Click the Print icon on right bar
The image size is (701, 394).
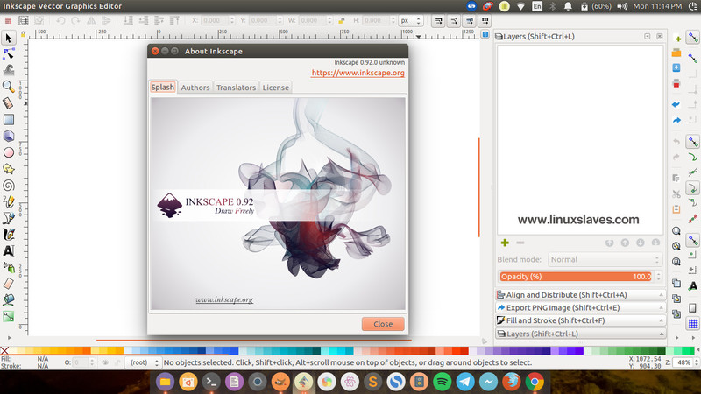676,83
